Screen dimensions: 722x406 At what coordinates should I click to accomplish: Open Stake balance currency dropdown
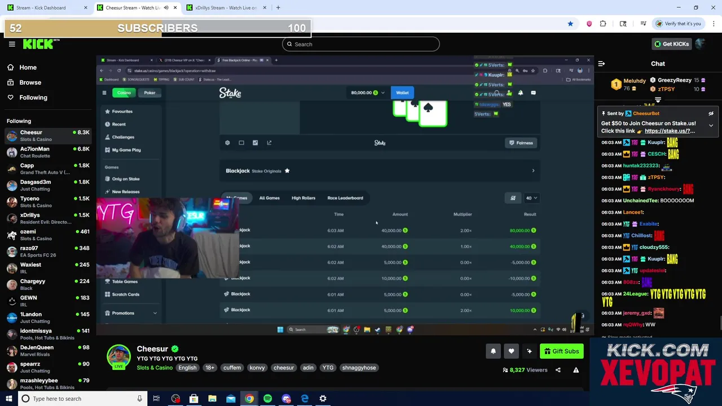point(368,92)
